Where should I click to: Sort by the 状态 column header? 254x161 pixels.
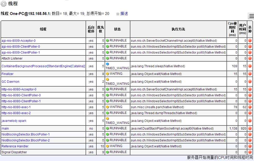pyautogui.click(x=117, y=29)
